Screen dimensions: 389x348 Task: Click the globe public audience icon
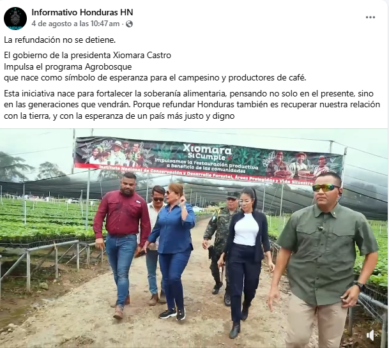(129, 24)
